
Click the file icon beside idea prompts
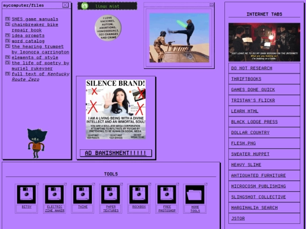[7, 35]
